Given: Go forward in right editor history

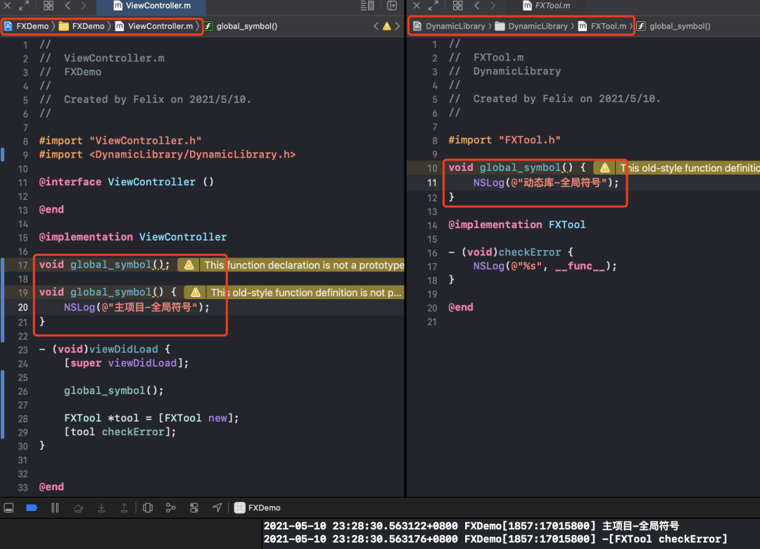Looking at the screenshot, I should click(x=493, y=6).
